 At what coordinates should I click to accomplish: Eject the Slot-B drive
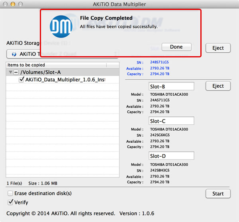[x=218, y=86]
